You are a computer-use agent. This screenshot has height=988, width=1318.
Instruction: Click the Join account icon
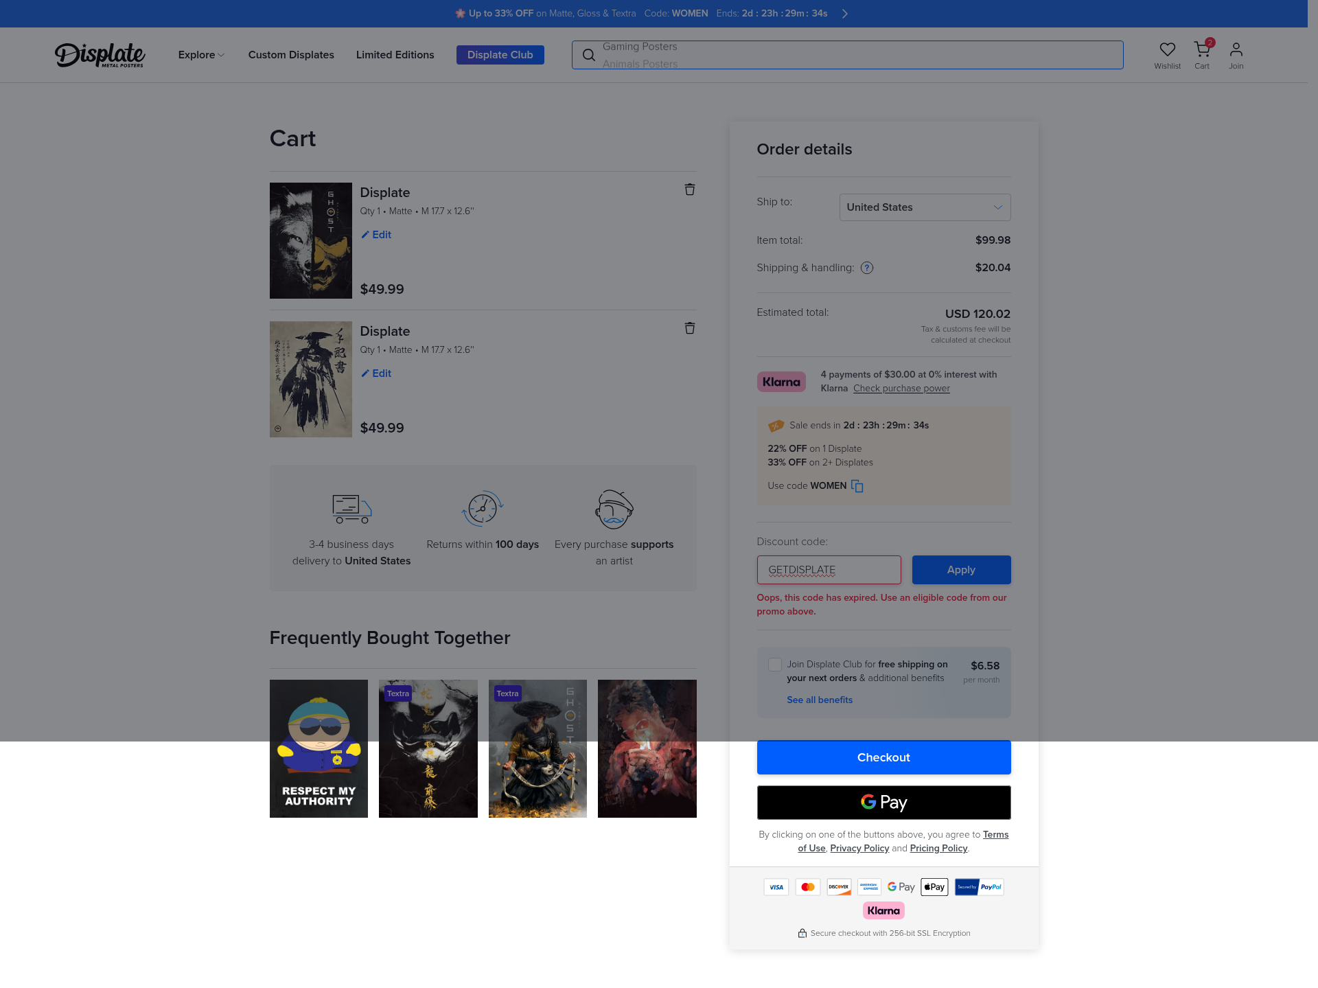(1236, 50)
